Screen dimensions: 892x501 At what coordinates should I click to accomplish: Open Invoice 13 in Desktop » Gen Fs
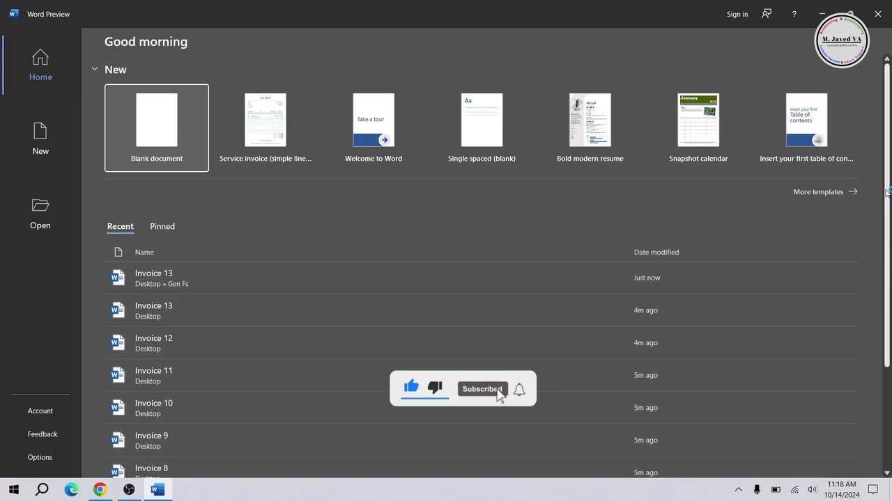[481, 278]
